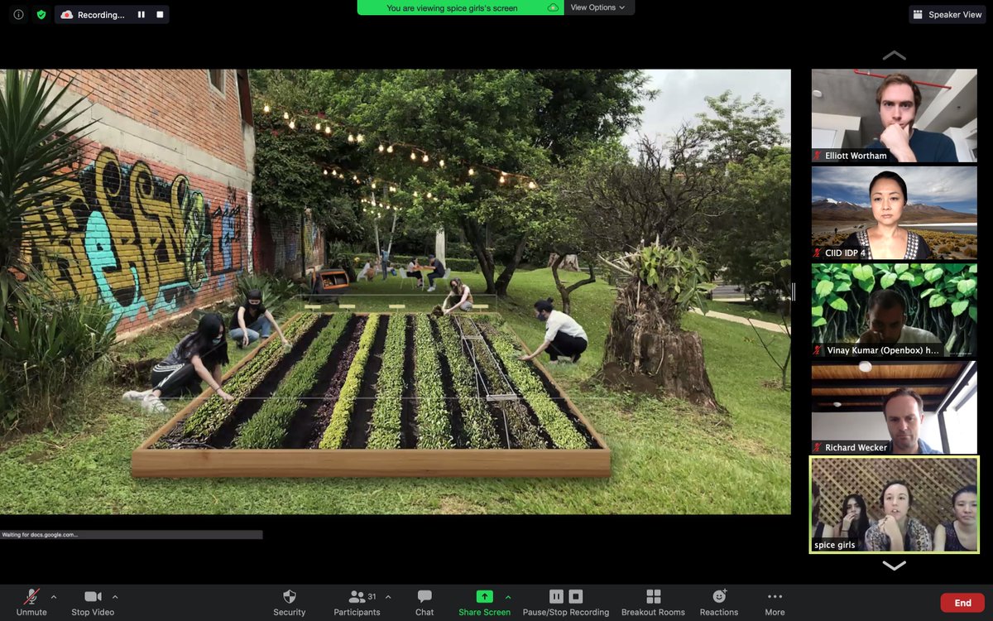This screenshot has height=621, width=993.
Task: Open the Chat panel
Action: pyautogui.click(x=425, y=603)
